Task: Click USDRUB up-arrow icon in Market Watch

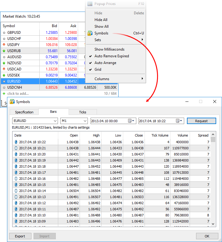Action: (x=4, y=51)
